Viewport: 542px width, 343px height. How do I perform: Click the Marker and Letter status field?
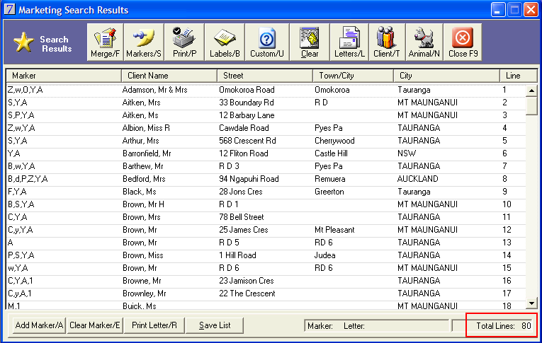click(x=376, y=326)
